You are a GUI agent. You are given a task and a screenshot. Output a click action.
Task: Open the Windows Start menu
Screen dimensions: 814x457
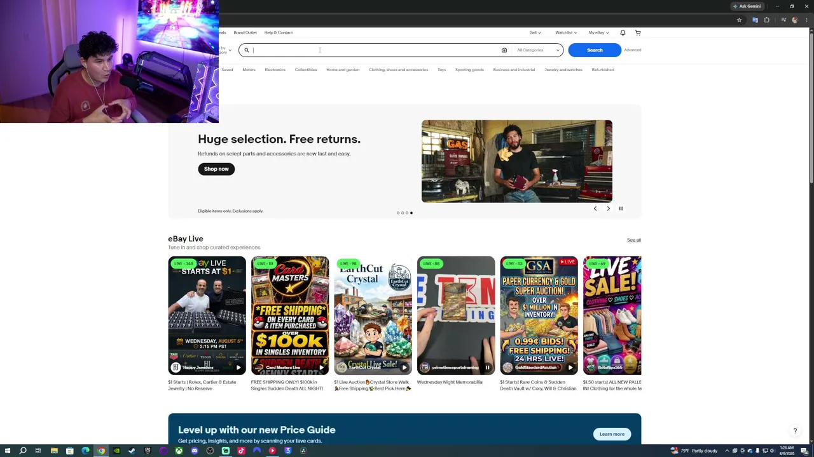coord(7,451)
